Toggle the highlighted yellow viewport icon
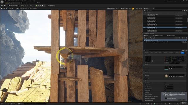This screenshot has width=188, height=105. click(133, 8)
